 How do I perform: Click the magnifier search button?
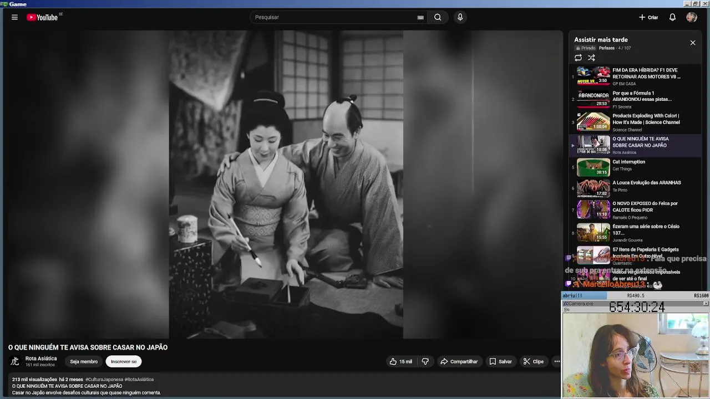pyautogui.click(x=438, y=17)
